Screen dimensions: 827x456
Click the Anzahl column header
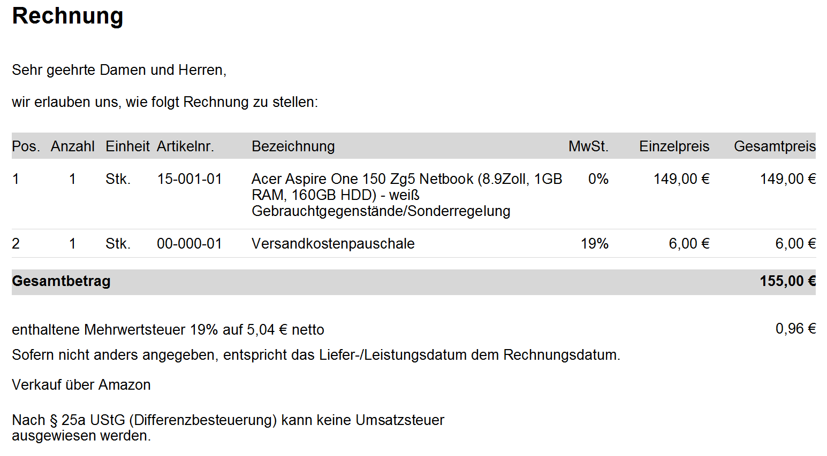[x=73, y=146]
